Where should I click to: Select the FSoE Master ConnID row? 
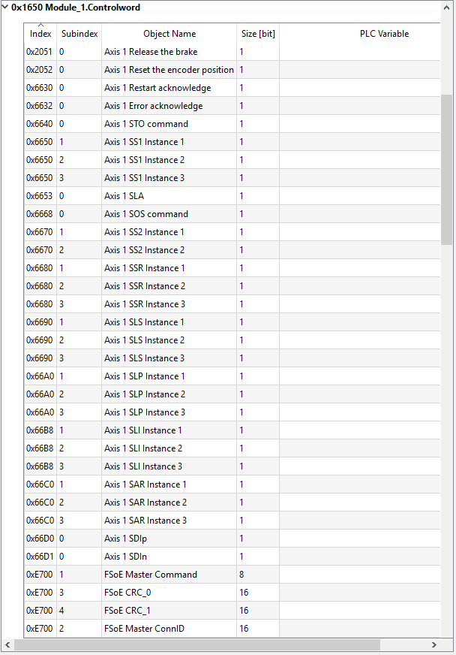coord(232,628)
